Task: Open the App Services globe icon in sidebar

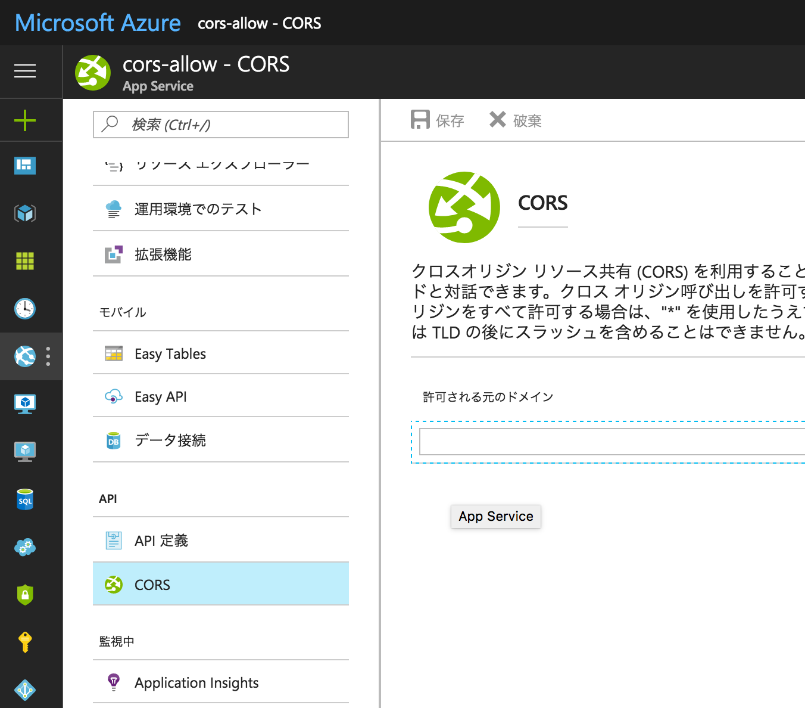Action: point(25,356)
